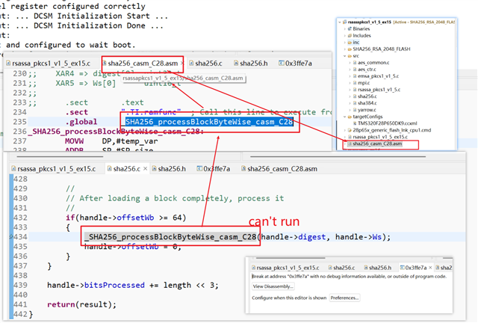478x323 pixels.
Task: Click the sha384.c file icon in tree
Action: pyautogui.click(x=355, y=103)
